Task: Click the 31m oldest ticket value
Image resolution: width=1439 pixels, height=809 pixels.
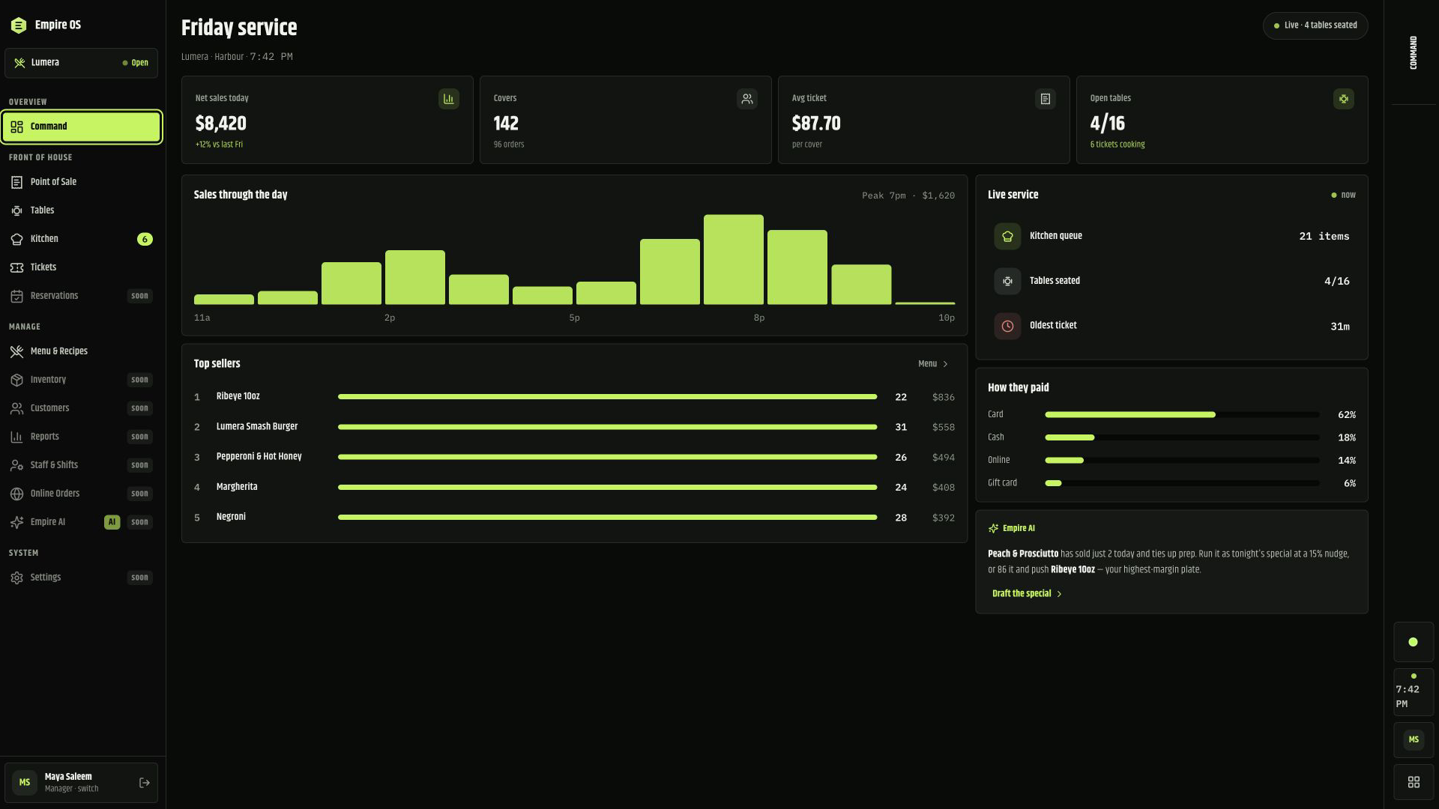Action: point(1340,327)
